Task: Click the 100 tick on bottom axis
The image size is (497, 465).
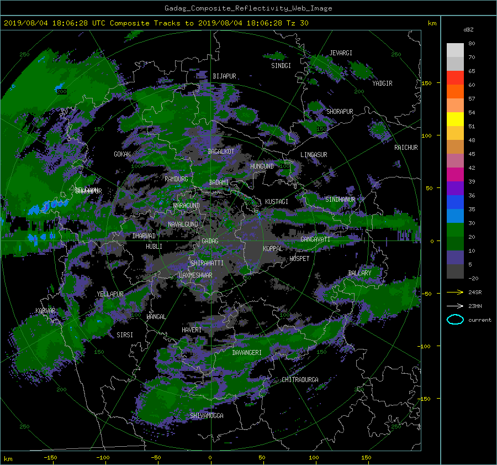Action: pyautogui.click(x=314, y=457)
